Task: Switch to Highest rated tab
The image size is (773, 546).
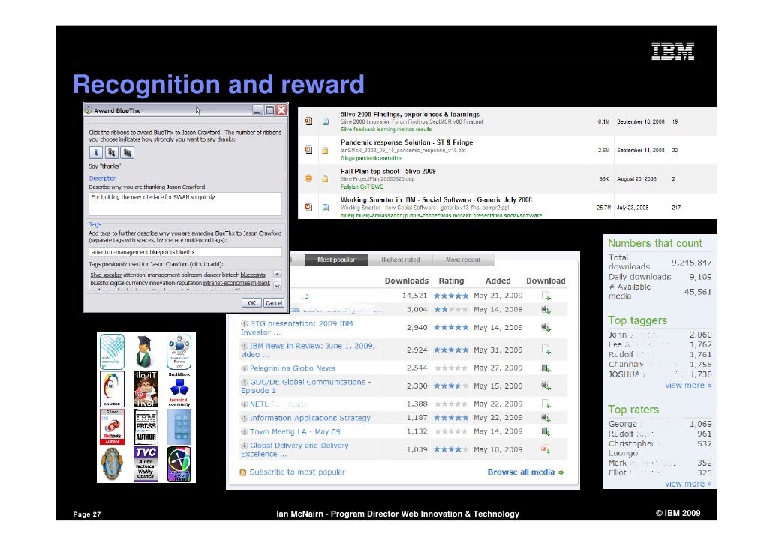Action: pyautogui.click(x=400, y=259)
